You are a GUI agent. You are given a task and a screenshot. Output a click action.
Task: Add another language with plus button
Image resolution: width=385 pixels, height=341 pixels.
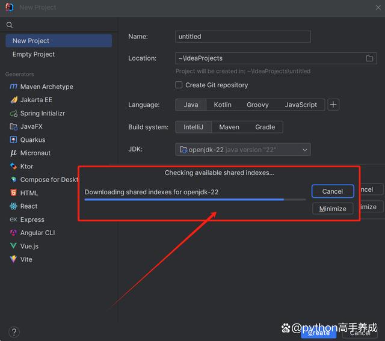coord(333,105)
